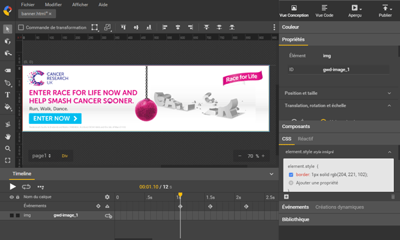
Task: Select the Selection arrow tool
Action: (7, 29)
